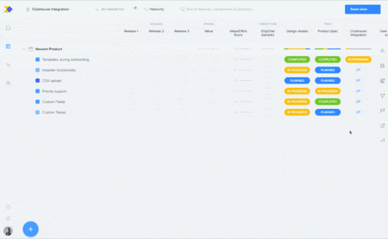Open the BY grouping dropdown in top bar
Viewport: 388px width, 239px height.
point(109,9)
